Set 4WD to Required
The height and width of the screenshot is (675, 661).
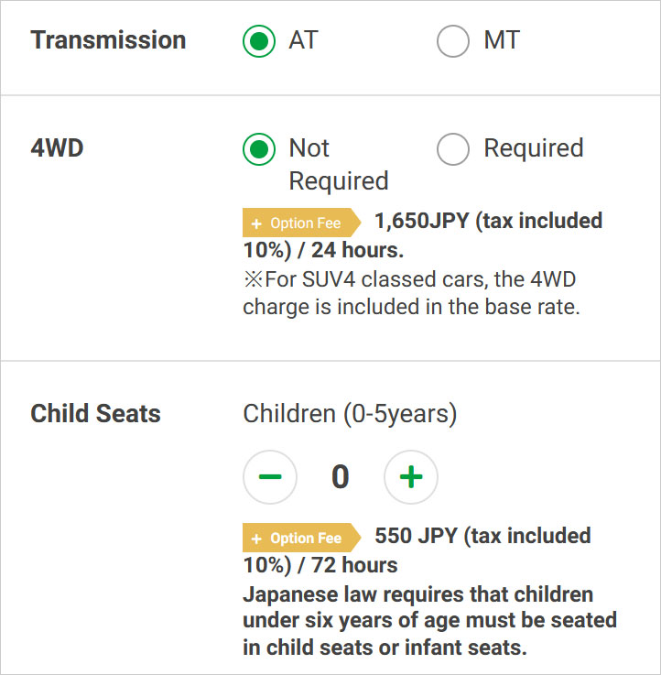click(453, 148)
